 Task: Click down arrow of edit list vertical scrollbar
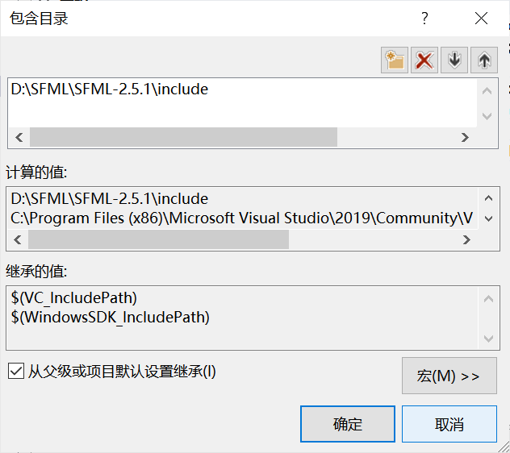click(x=487, y=116)
